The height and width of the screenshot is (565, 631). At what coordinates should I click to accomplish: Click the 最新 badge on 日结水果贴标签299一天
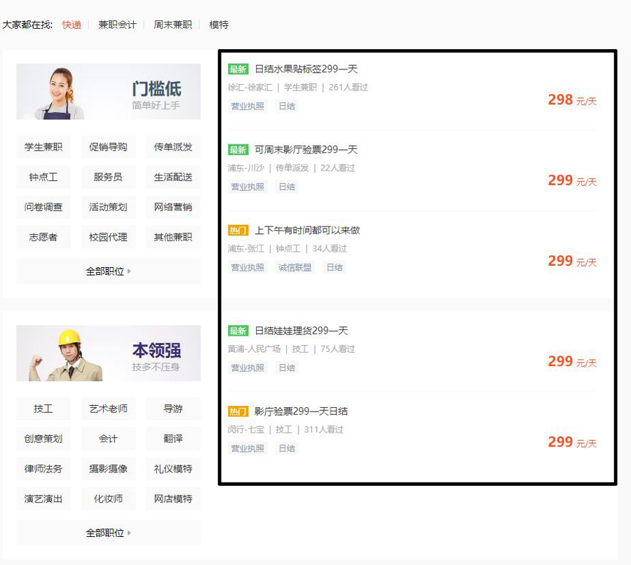pos(238,69)
